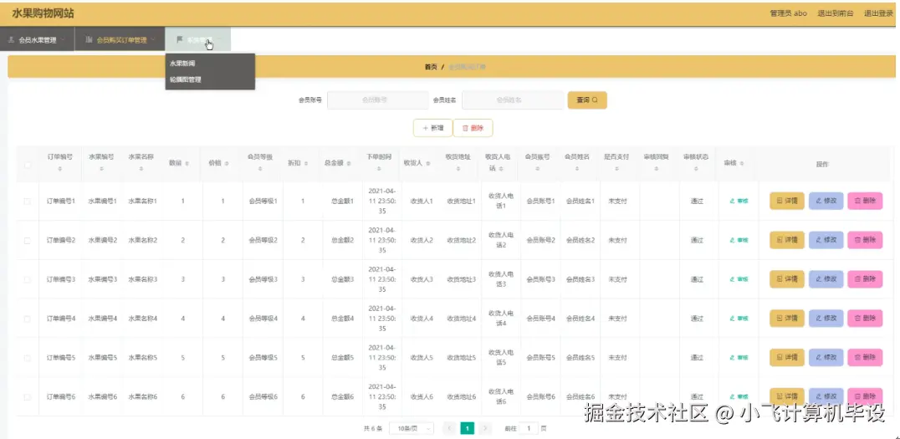Sort table by 水果编号 column
This screenshot has height=439, width=900.
coord(101,169)
